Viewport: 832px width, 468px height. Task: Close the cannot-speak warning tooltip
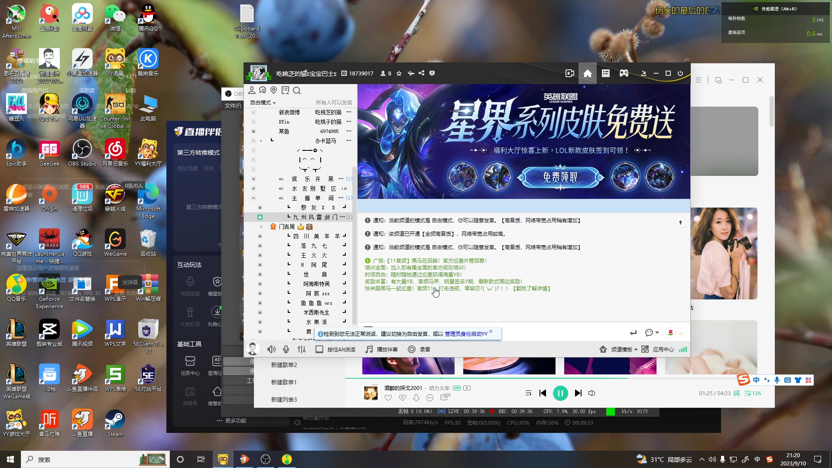tap(491, 331)
